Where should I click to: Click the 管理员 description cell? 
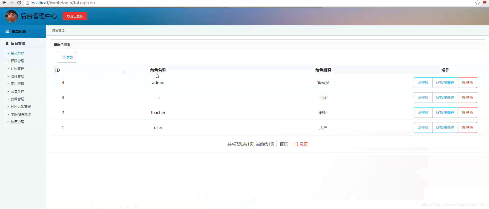click(x=323, y=83)
